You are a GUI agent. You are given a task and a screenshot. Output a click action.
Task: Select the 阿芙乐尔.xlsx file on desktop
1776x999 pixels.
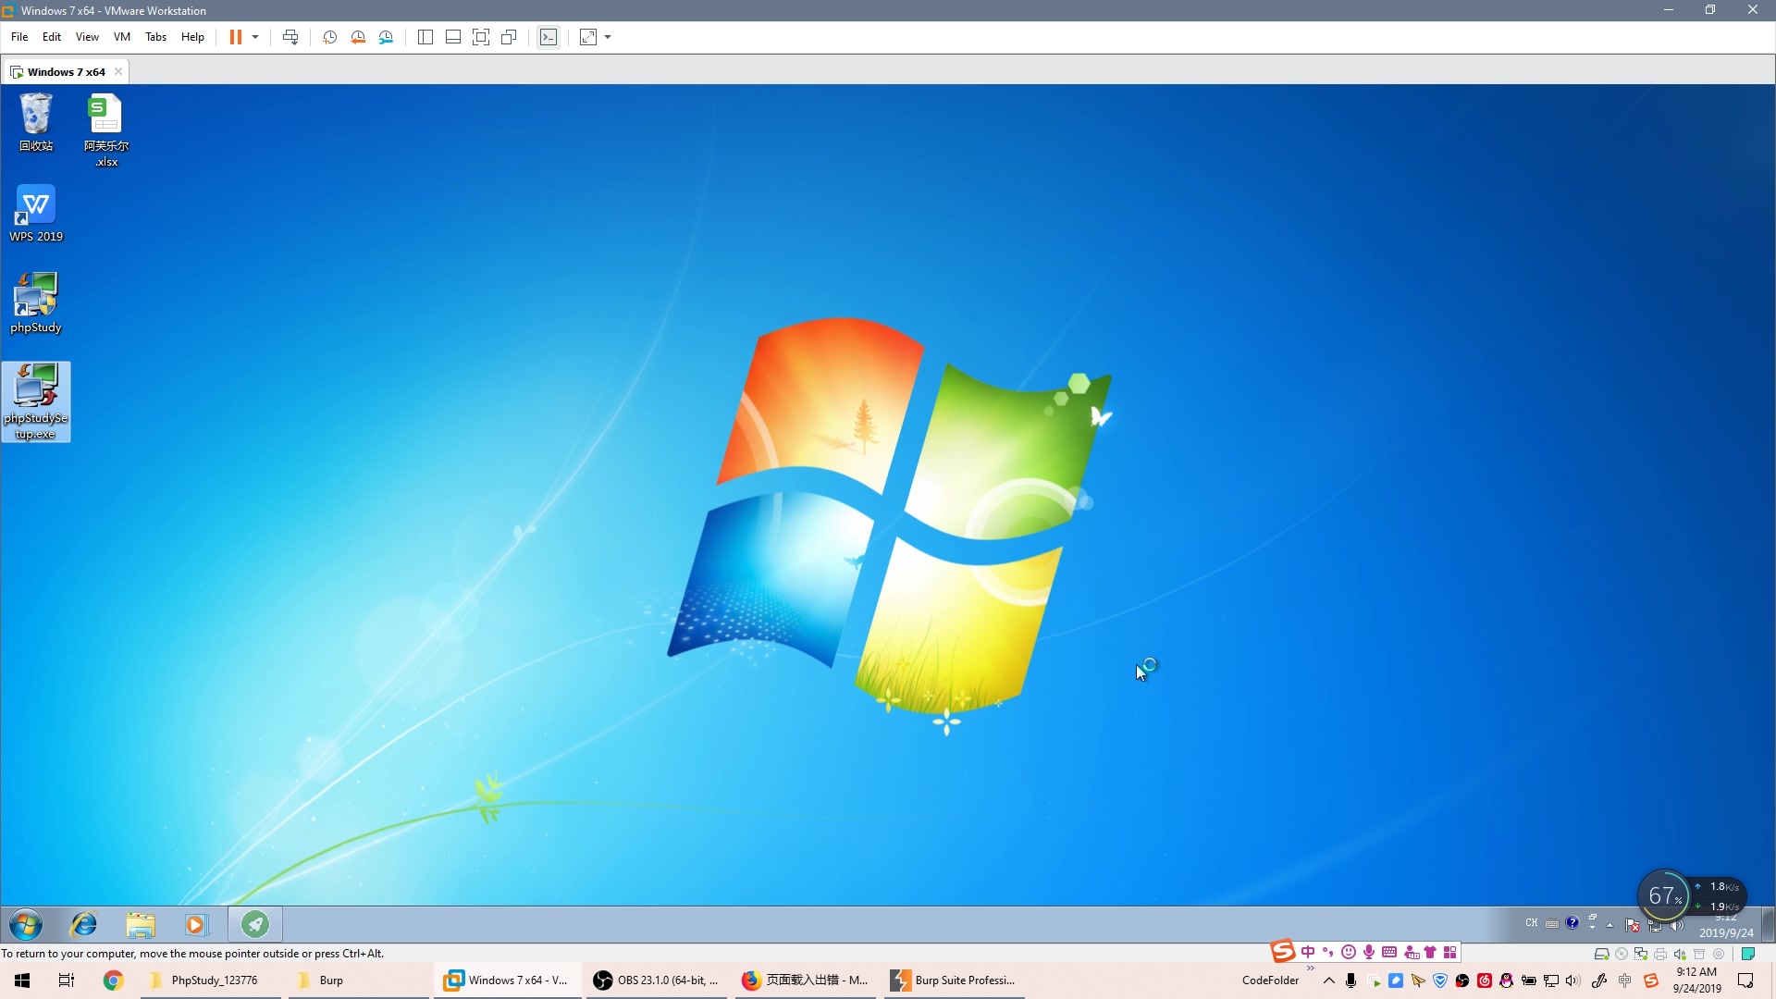pyautogui.click(x=105, y=130)
